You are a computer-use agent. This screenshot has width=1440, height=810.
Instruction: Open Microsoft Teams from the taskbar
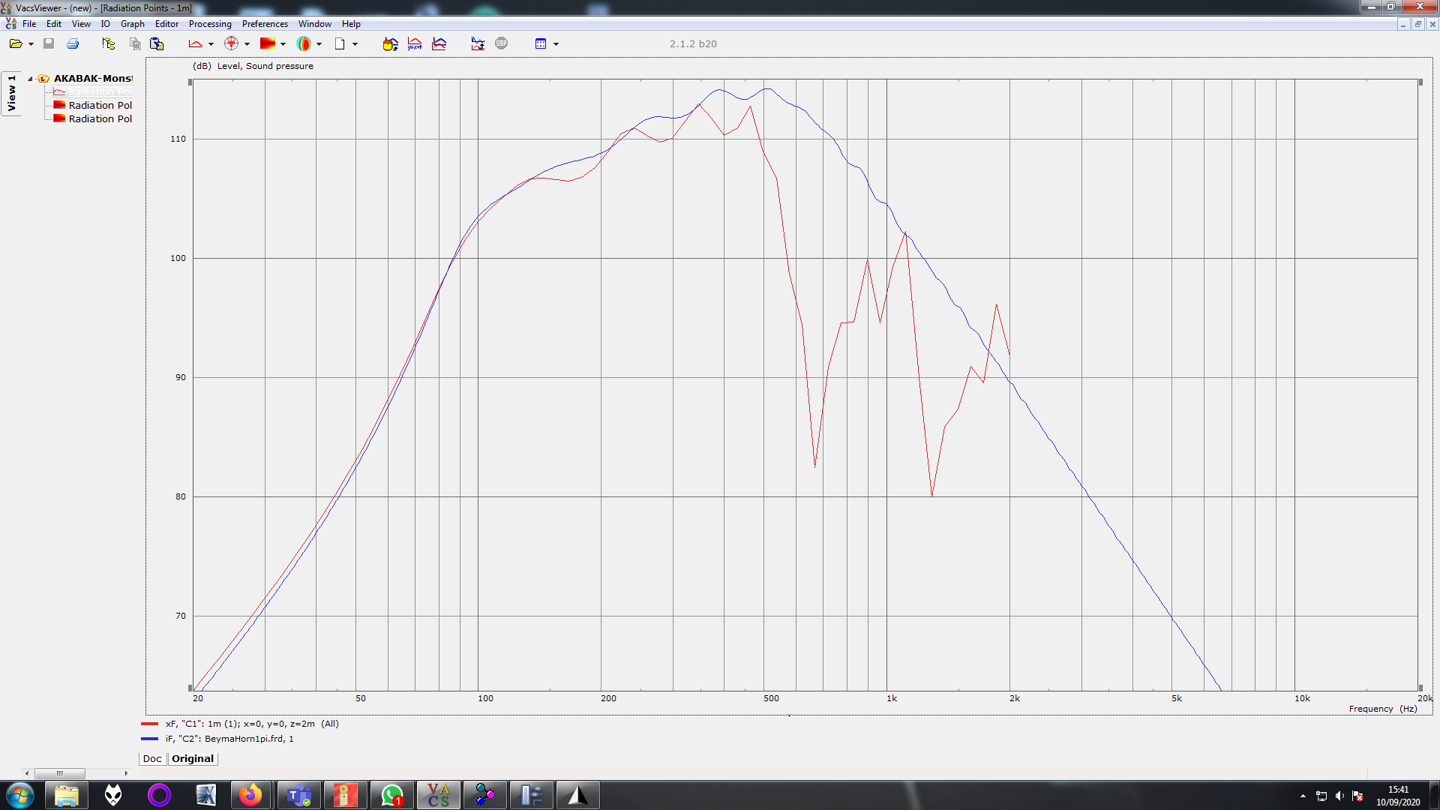coord(298,795)
